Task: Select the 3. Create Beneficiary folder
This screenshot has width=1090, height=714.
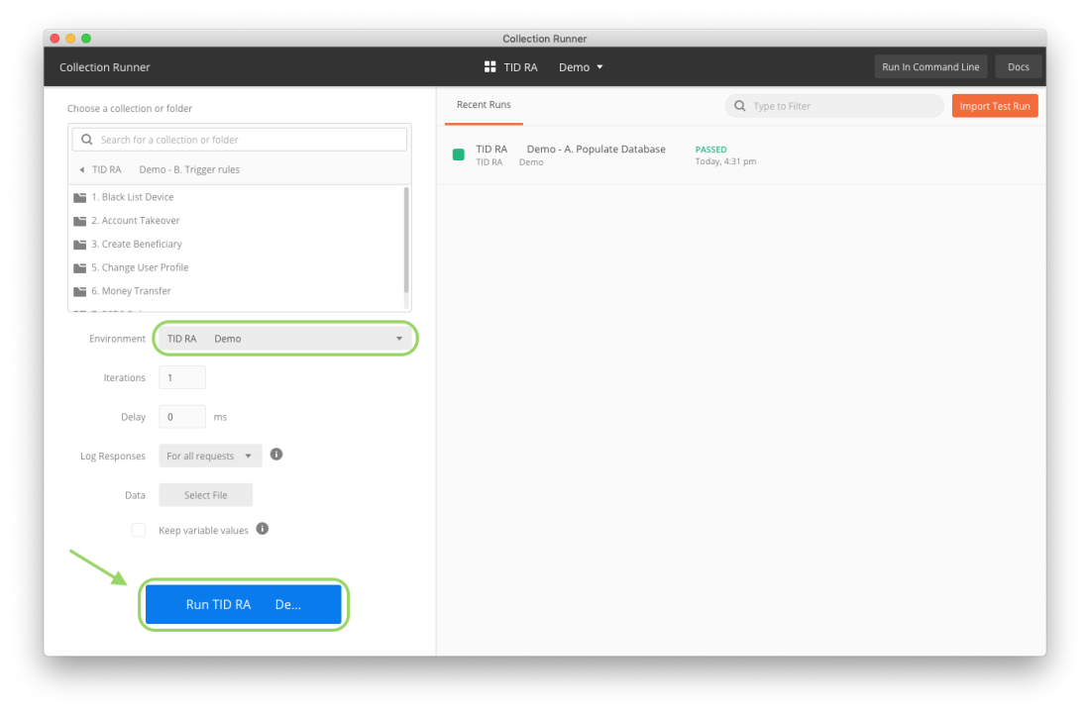Action: tap(237, 245)
